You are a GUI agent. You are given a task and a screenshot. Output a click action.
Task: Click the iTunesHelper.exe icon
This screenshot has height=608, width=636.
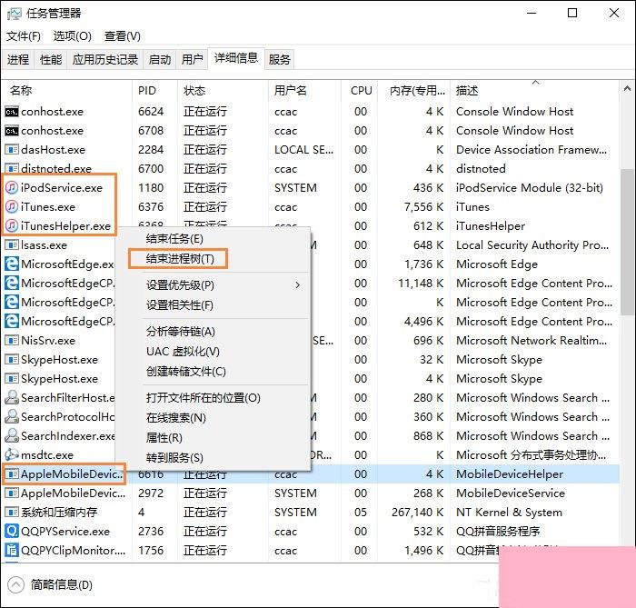(11, 226)
